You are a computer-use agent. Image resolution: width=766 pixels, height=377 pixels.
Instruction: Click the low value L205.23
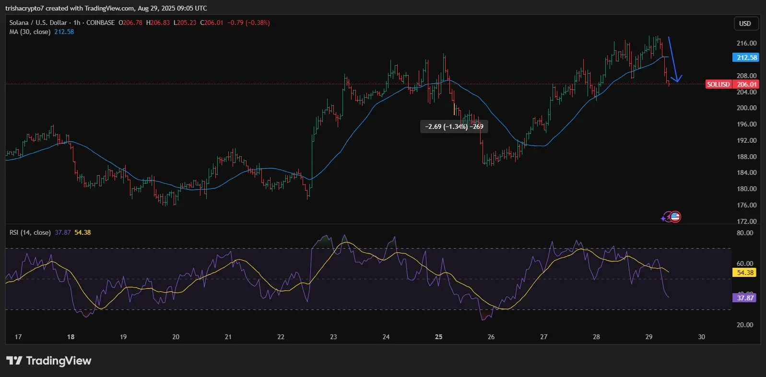point(185,23)
